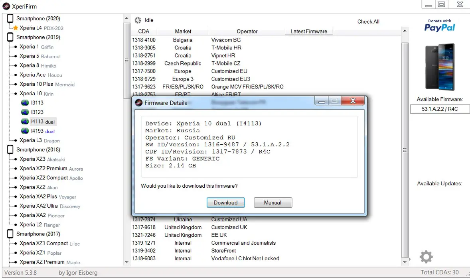Screen dimensions: 470x279
Task: Select Xperia XZ3 Akatsuki device
Action: click(42, 159)
